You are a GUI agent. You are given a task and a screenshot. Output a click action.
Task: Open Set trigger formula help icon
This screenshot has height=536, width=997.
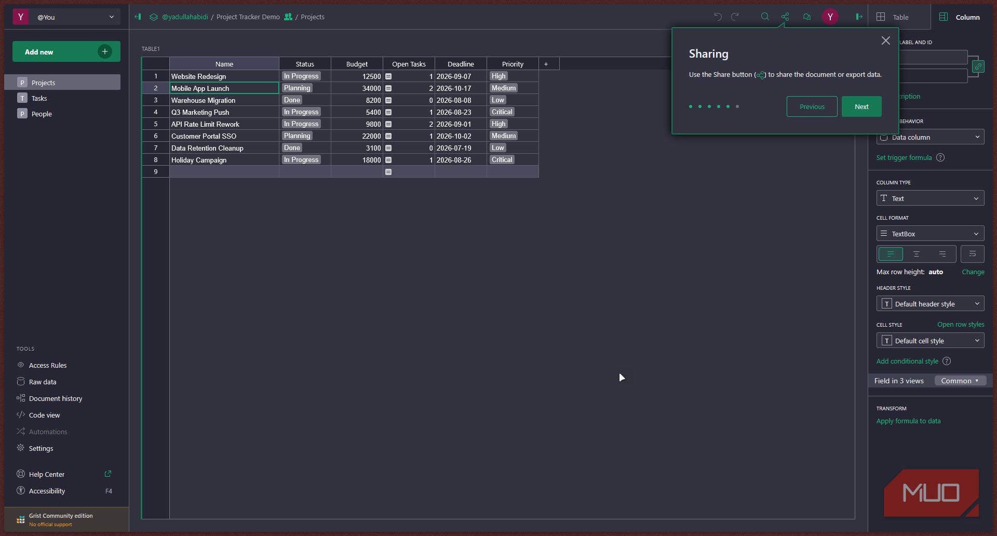coord(940,157)
